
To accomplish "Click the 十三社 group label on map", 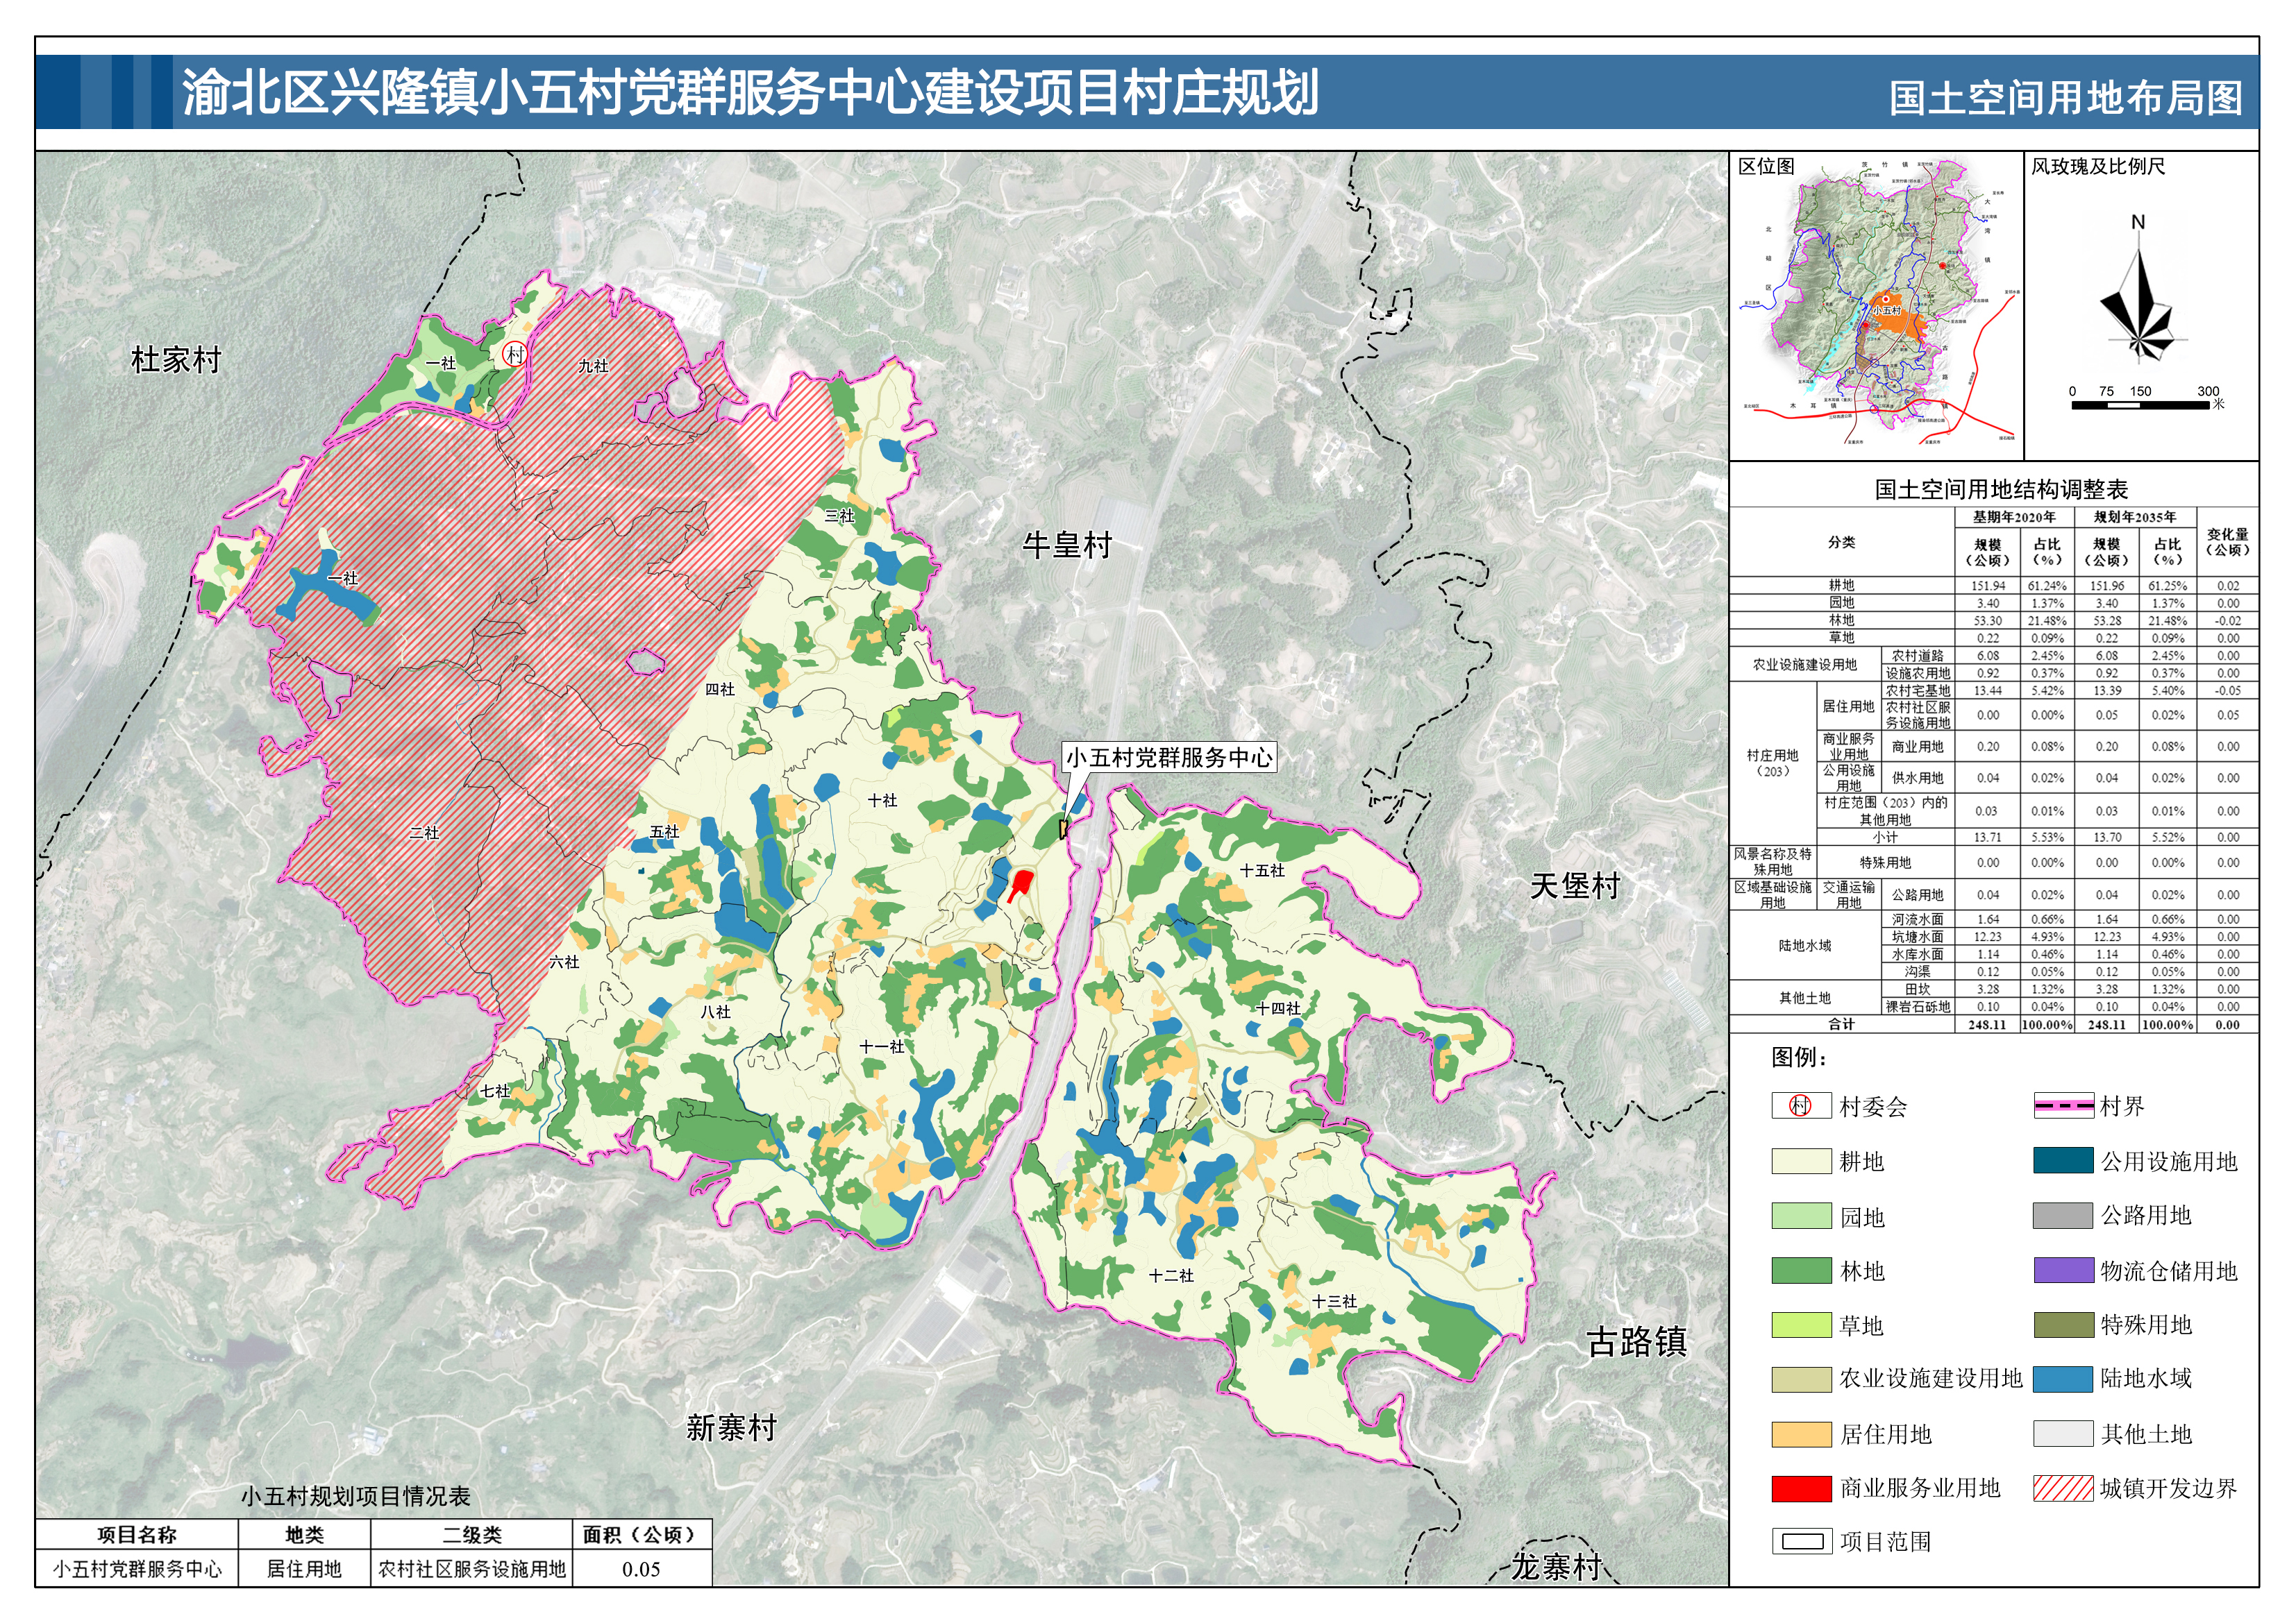I will pos(1334,1301).
